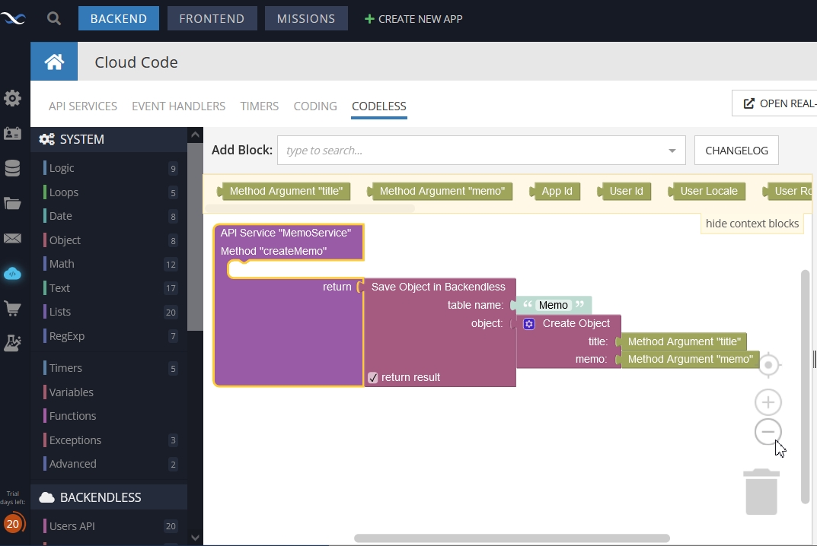Screen dimensions: 817x546
Task: Switch to the API SERVICES tab
Action: pos(83,106)
